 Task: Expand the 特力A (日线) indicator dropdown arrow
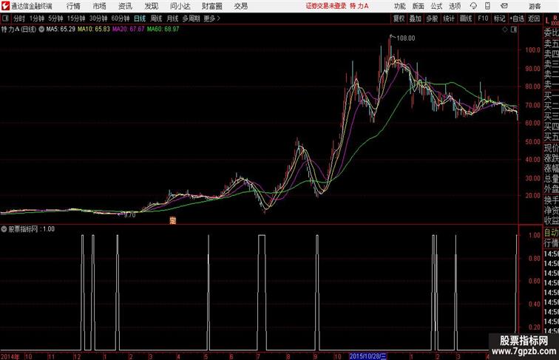[x=41, y=30]
